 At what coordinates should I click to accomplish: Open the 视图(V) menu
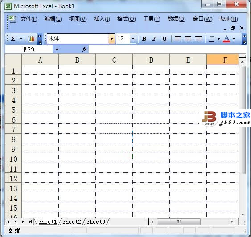[78, 19]
